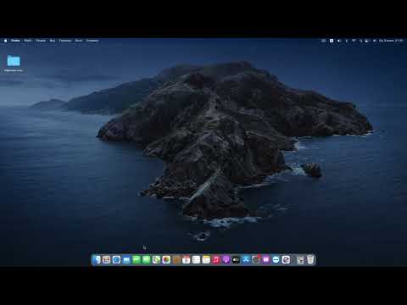Open Finder from the Dock
Viewport: 407px width, 305px height.
tap(97, 259)
